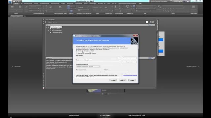Add a new drawing tab with plus icon

25,16
